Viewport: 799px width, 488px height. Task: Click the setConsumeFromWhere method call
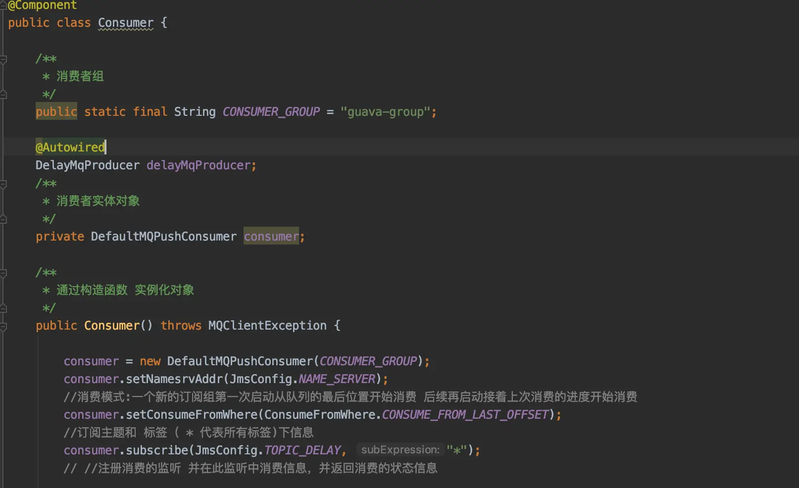(x=192, y=415)
